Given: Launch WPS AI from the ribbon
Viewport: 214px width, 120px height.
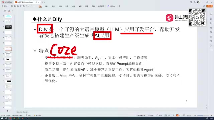Looking at the screenshot, I should click(x=111, y=6).
